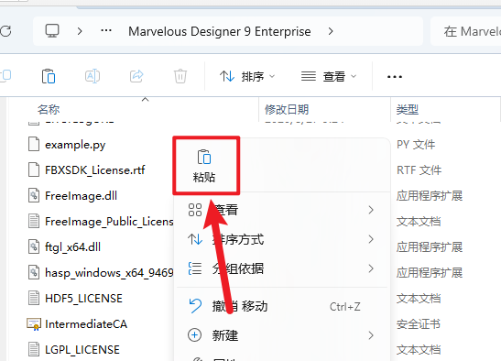
Task: Click the refresh icon in address bar
Action: coord(5,31)
